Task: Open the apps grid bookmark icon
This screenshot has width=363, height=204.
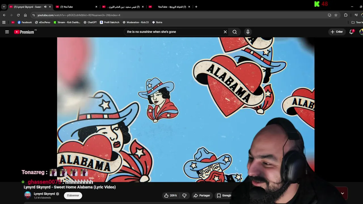Action: [4, 22]
